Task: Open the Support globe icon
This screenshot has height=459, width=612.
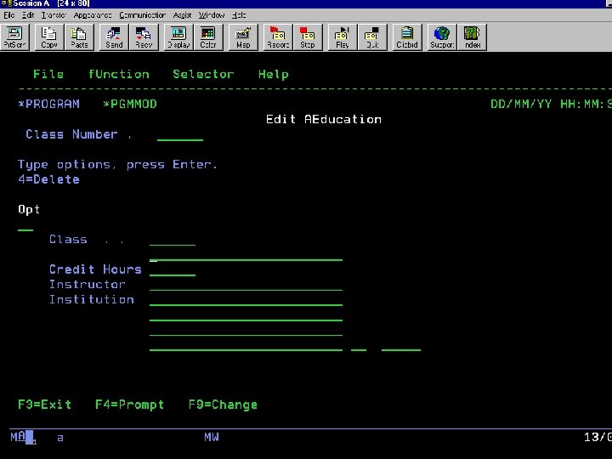Action: click(x=442, y=37)
